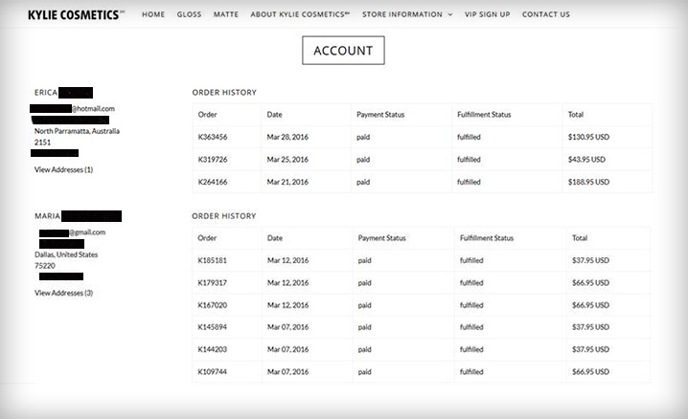Click total of order K109744

click(590, 372)
